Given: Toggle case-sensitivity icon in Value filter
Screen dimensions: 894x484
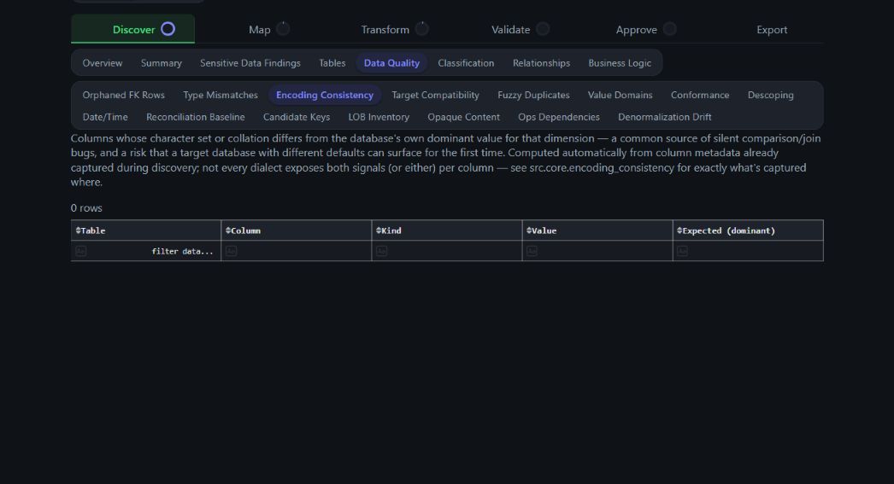Looking at the screenshot, I should coord(532,251).
